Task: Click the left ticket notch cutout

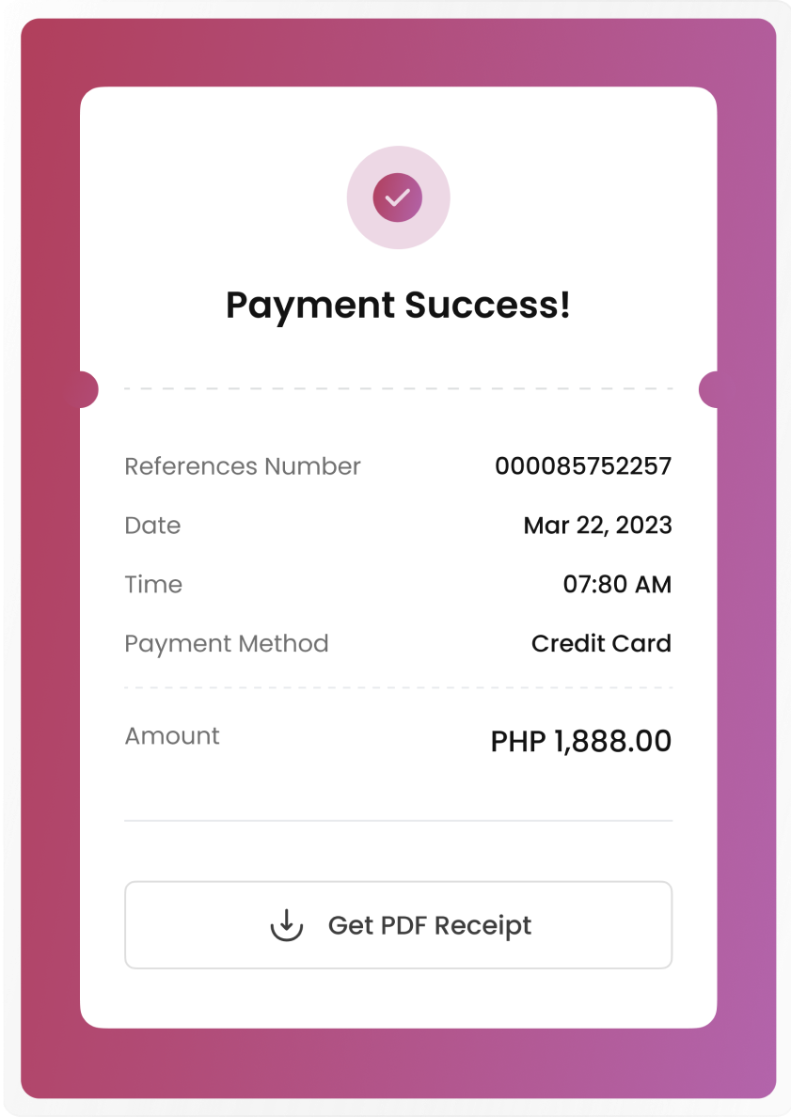Action: point(86,389)
